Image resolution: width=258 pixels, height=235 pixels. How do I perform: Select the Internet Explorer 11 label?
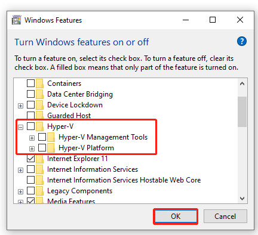tap(78, 159)
